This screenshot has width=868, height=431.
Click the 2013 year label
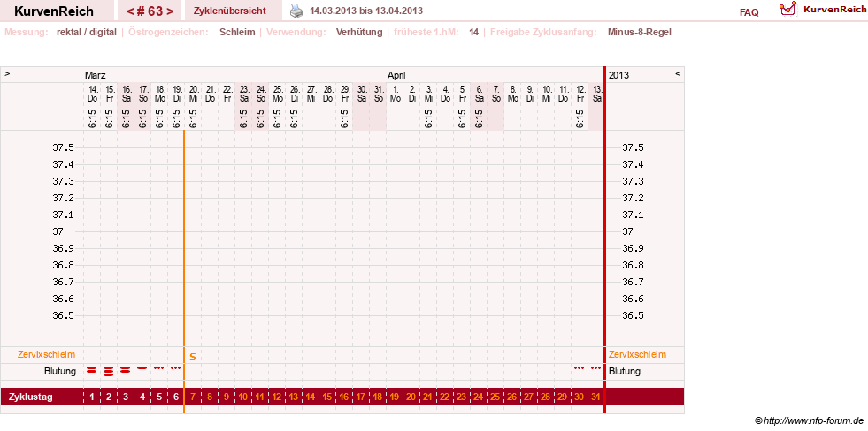(x=618, y=75)
